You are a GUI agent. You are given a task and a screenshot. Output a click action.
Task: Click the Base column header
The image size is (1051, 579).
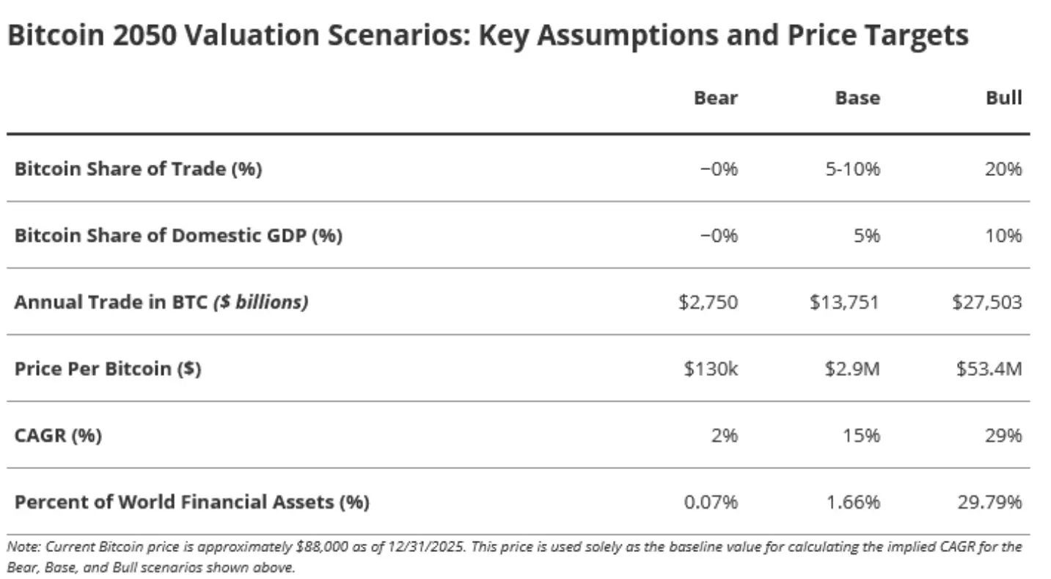(857, 98)
